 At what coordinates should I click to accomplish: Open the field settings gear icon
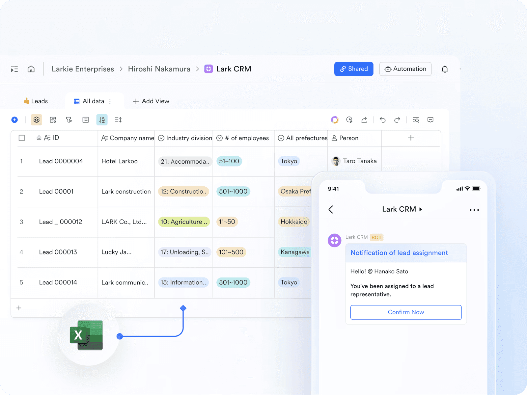[x=37, y=120]
